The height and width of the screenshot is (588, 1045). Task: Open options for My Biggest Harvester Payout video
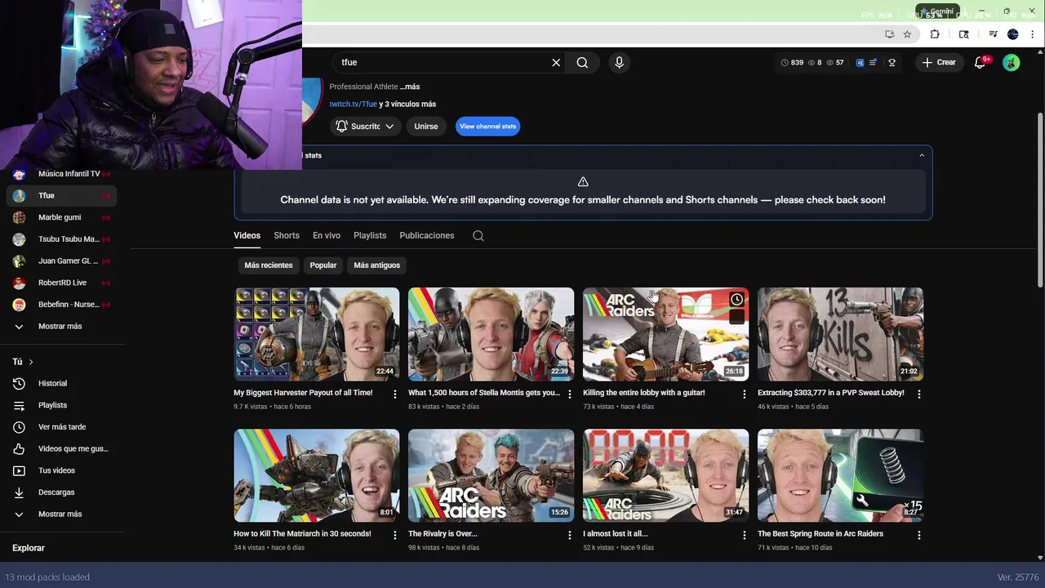tap(395, 394)
